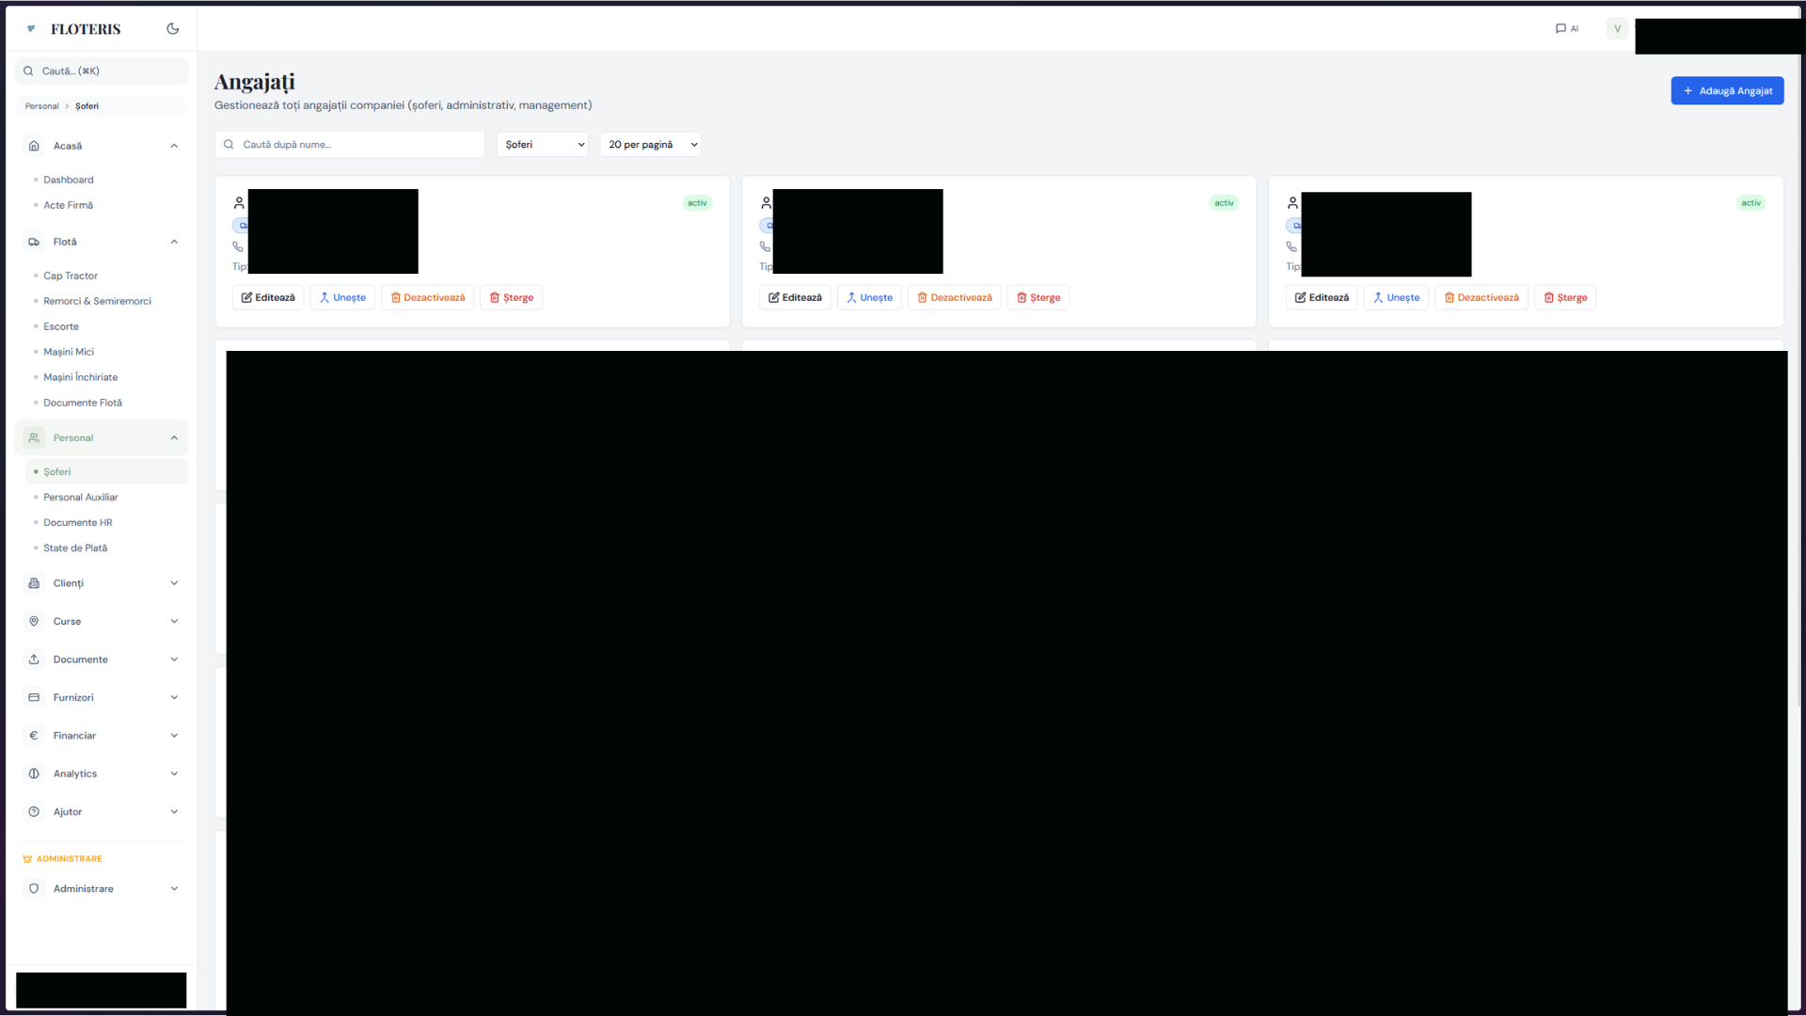Click Unește on the second employee card
This screenshot has height=1016, width=1806.
coord(869,297)
